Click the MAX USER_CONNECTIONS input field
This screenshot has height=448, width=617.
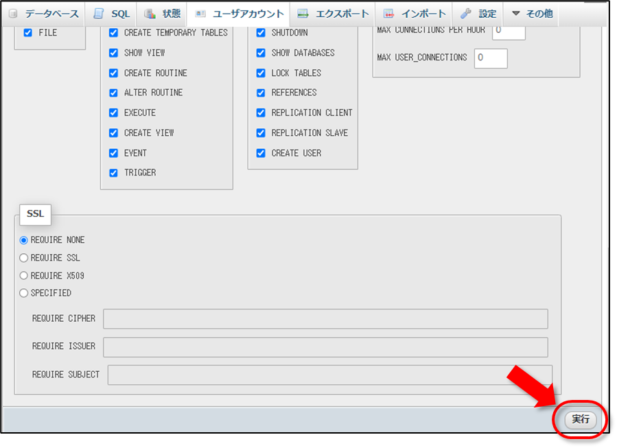[x=490, y=58]
